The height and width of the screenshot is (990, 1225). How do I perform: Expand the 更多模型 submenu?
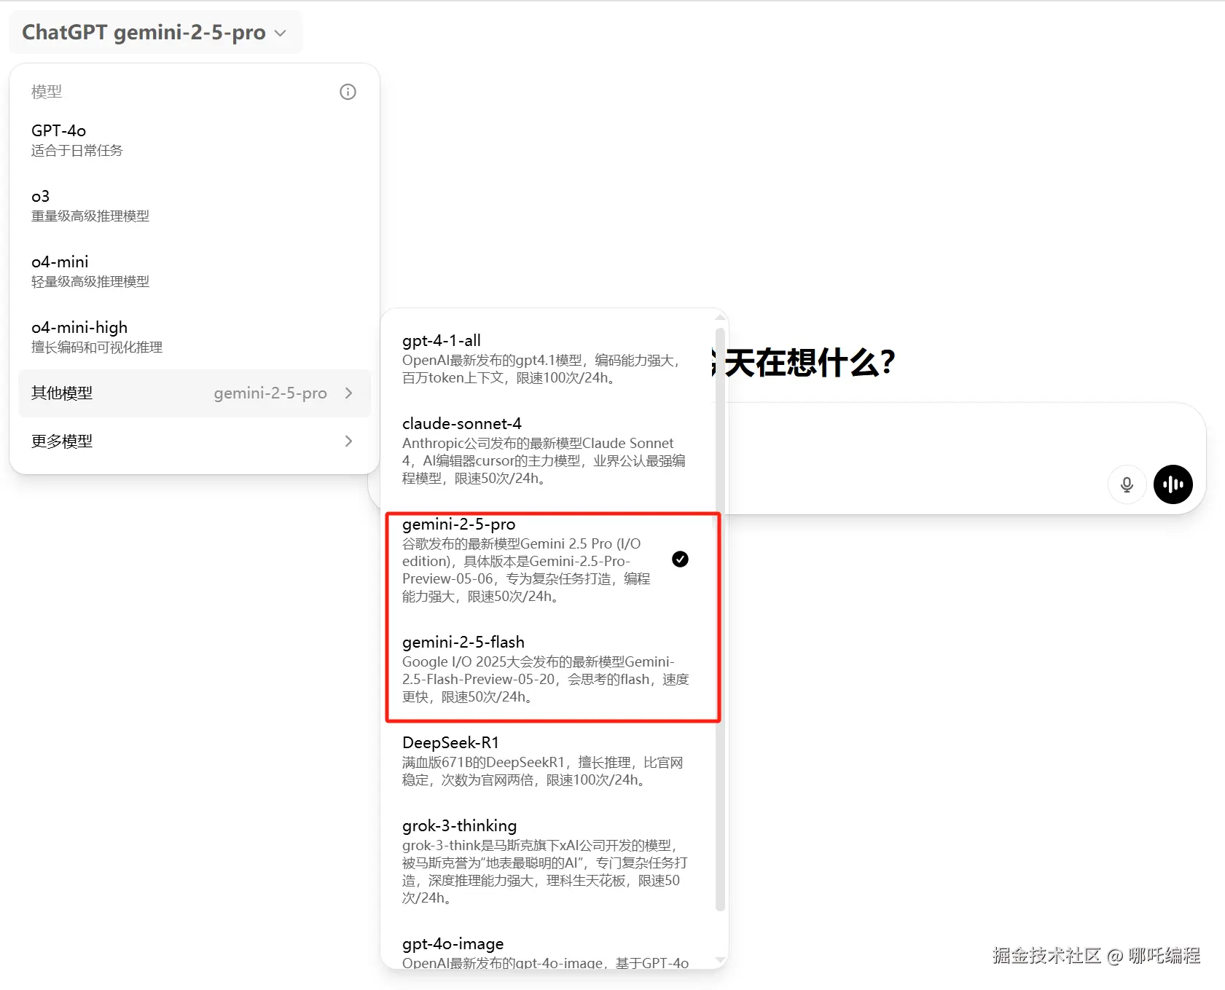coord(194,441)
